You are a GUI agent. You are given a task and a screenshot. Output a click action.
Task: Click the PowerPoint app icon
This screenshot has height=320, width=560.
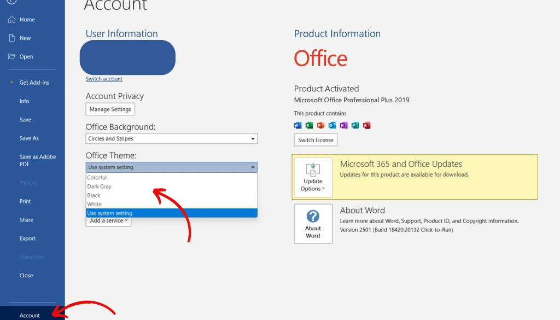(320, 125)
